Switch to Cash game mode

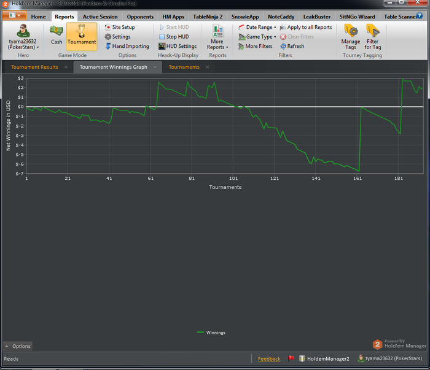point(57,35)
